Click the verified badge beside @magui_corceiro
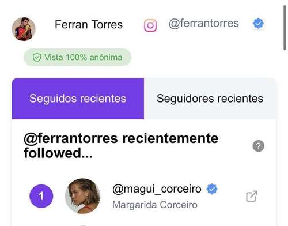This screenshot has width=288, height=226. [x=212, y=189]
